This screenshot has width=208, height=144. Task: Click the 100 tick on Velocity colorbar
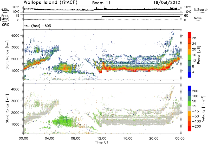195,96
